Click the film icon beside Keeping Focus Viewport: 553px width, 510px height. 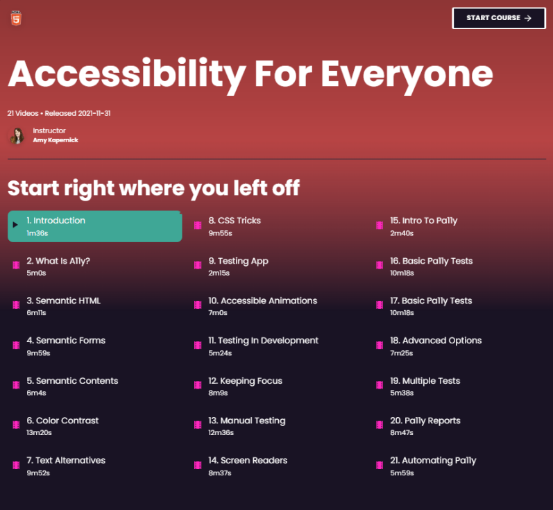(x=198, y=385)
